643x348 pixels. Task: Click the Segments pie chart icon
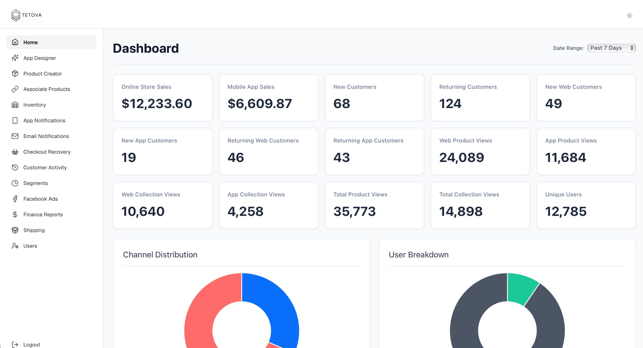pyautogui.click(x=15, y=183)
